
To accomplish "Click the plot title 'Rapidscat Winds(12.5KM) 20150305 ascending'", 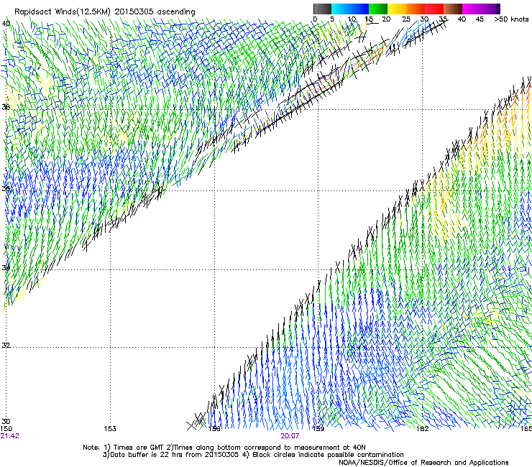I will pyautogui.click(x=104, y=12).
